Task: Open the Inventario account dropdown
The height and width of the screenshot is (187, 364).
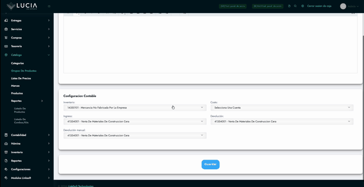Action: (x=135, y=108)
